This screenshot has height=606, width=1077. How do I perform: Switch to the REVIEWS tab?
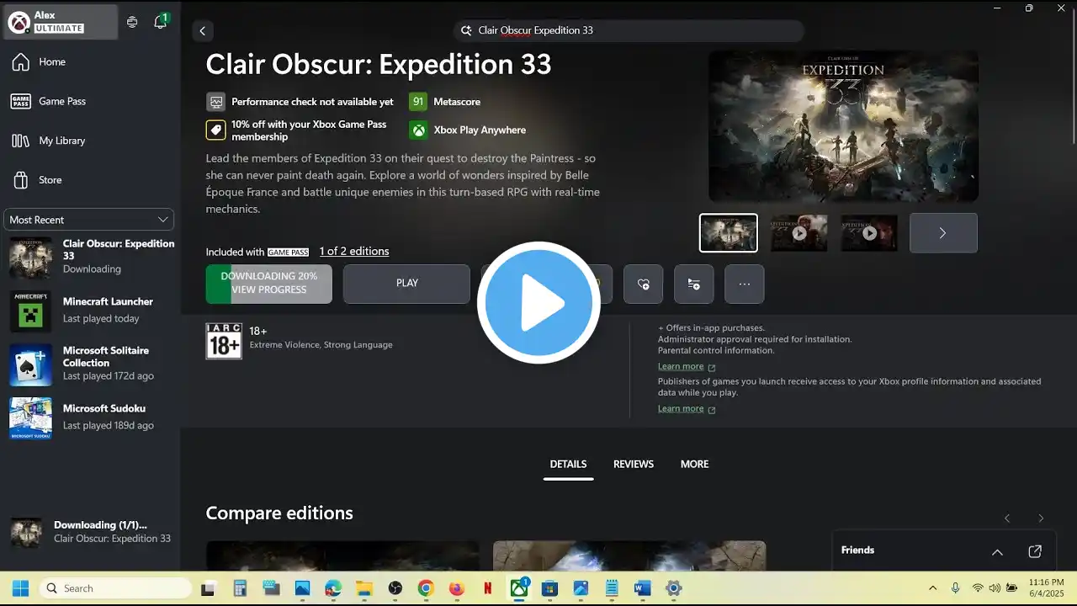tap(634, 465)
